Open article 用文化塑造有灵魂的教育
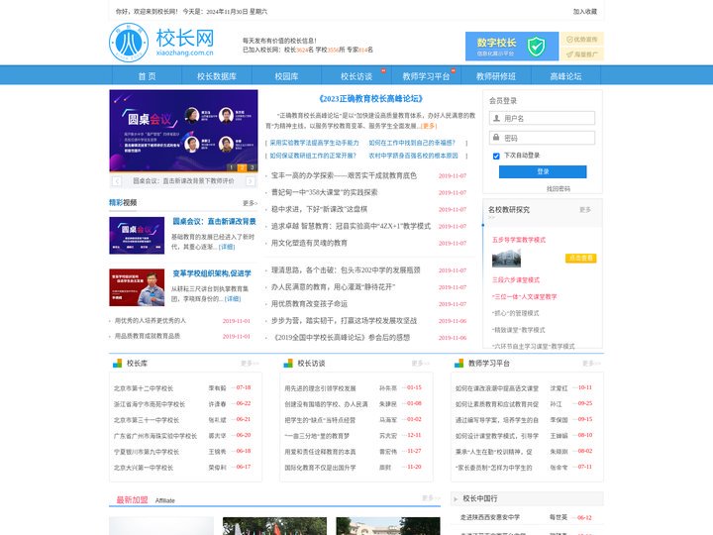Image resolution: width=713 pixels, height=535 pixels. pyautogui.click(x=309, y=243)
